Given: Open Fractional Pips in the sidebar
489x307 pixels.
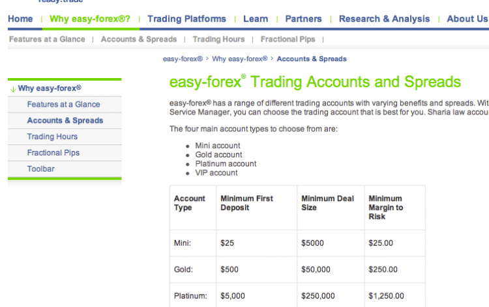Looking at the screenshot, I should pos(53,153).
